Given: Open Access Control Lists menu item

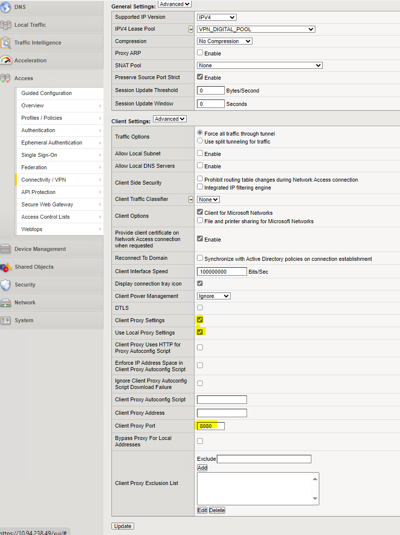Looking at the screenshot, I should (60, 217).
